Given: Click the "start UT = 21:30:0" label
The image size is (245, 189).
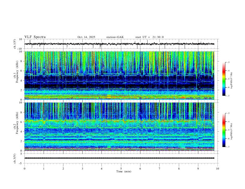Looking at the screenshot, I should click(x=149, y=37).
